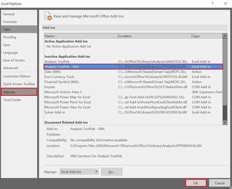Select the Date (XML) add-in row
232x189 pixels.
coord(133,72)
